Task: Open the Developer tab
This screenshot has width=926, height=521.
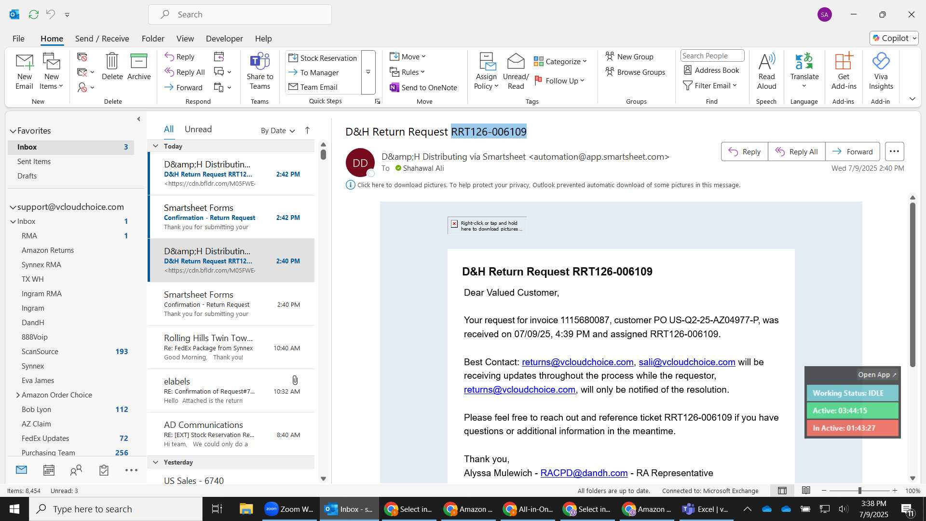Action: 224,39
